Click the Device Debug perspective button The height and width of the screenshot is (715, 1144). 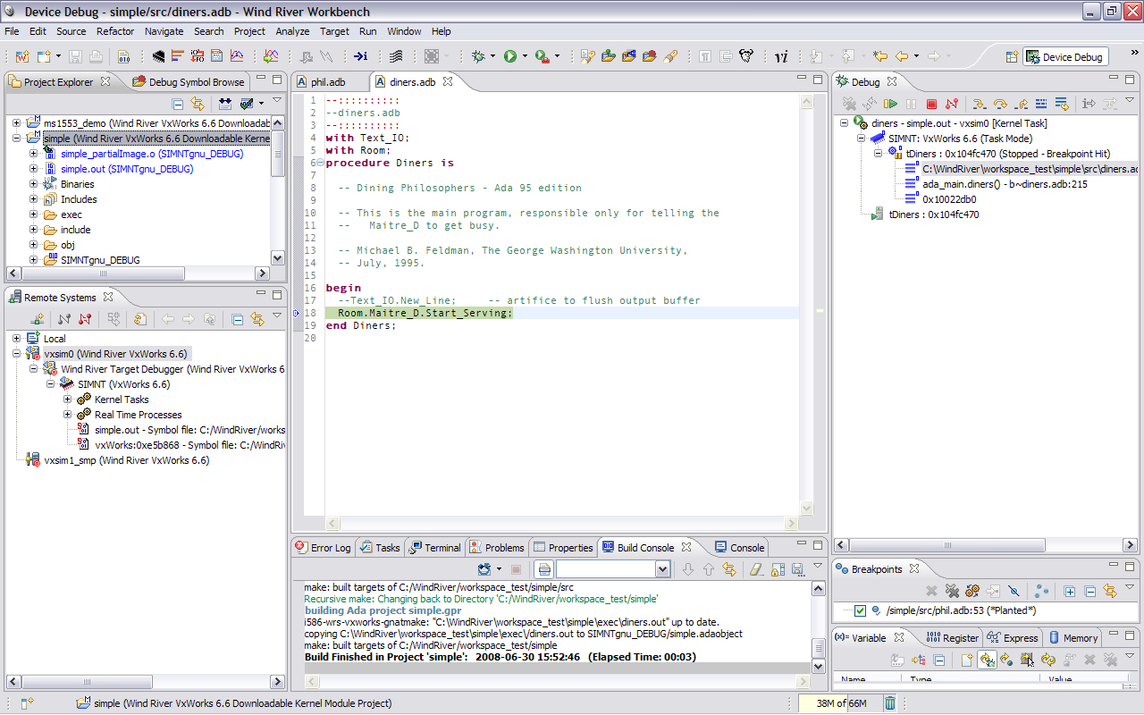(x=1064, y=56)
